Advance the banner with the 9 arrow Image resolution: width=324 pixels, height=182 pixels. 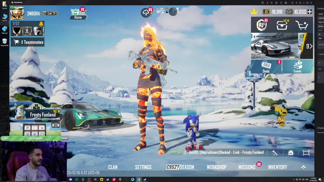309,46
